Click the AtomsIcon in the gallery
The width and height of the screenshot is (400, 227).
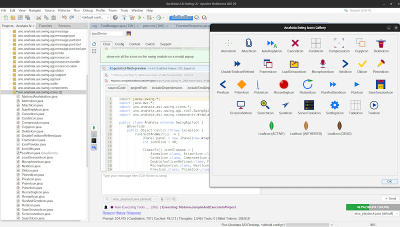tap(228, 43)
